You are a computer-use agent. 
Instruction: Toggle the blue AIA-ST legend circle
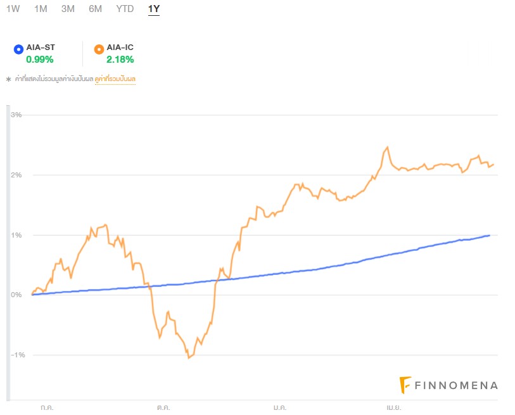click(x=18, y=49)
